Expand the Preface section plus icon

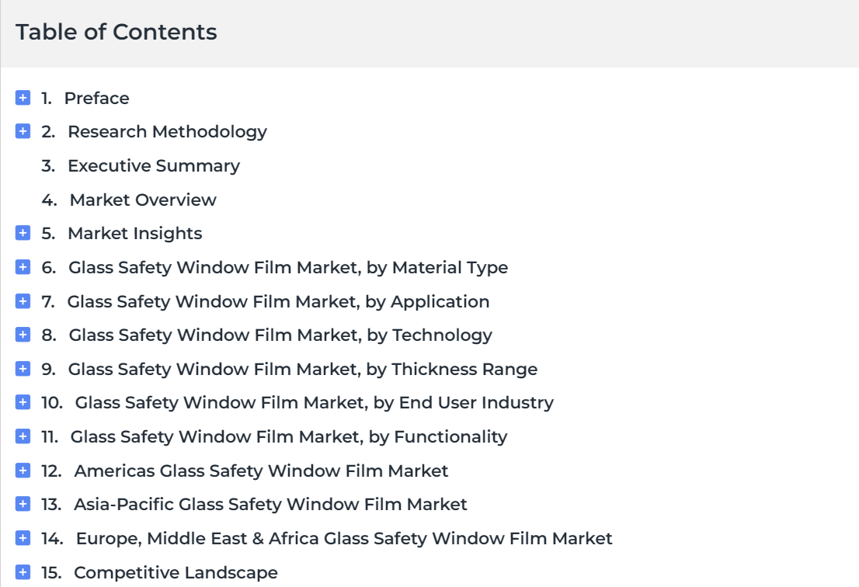[x=23, y=98]
